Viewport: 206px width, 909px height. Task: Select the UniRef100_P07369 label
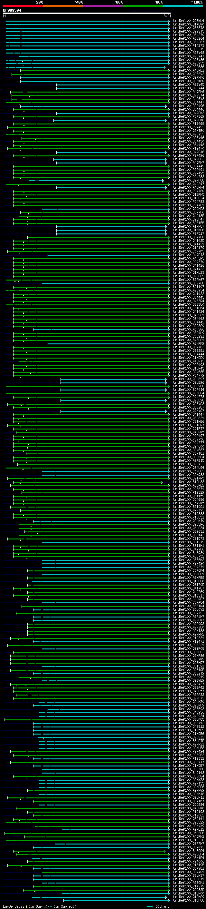[x=188, y=116]
